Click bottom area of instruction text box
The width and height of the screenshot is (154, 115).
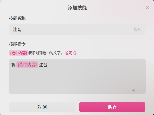point(70,89)
